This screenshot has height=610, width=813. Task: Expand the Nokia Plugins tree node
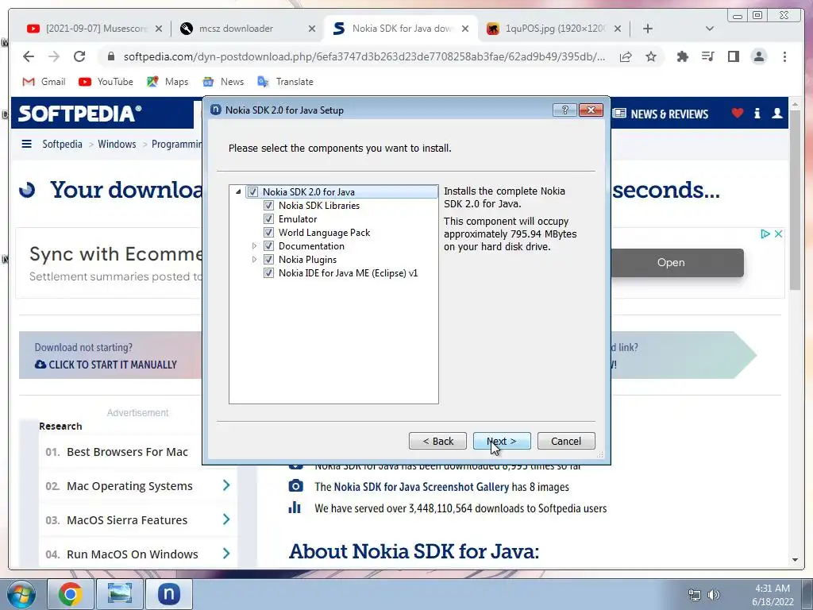pyautogui.click(x=254, y=260)
